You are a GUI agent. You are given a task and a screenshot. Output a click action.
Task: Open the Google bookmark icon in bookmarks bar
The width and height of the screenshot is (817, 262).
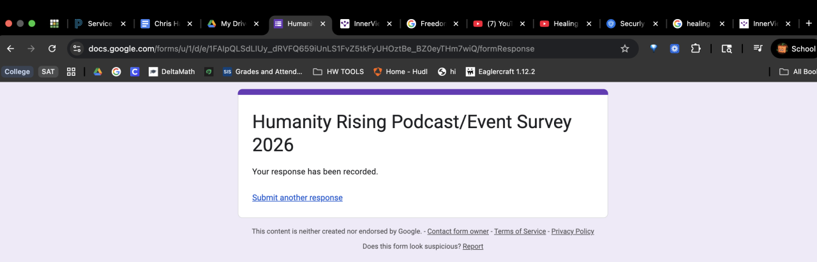[x=116, y=71]
